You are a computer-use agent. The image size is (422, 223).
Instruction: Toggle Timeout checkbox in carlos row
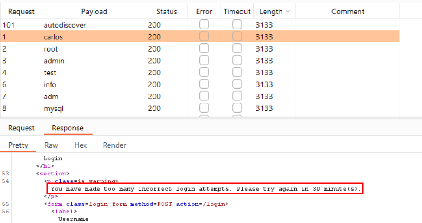[237, 36]
